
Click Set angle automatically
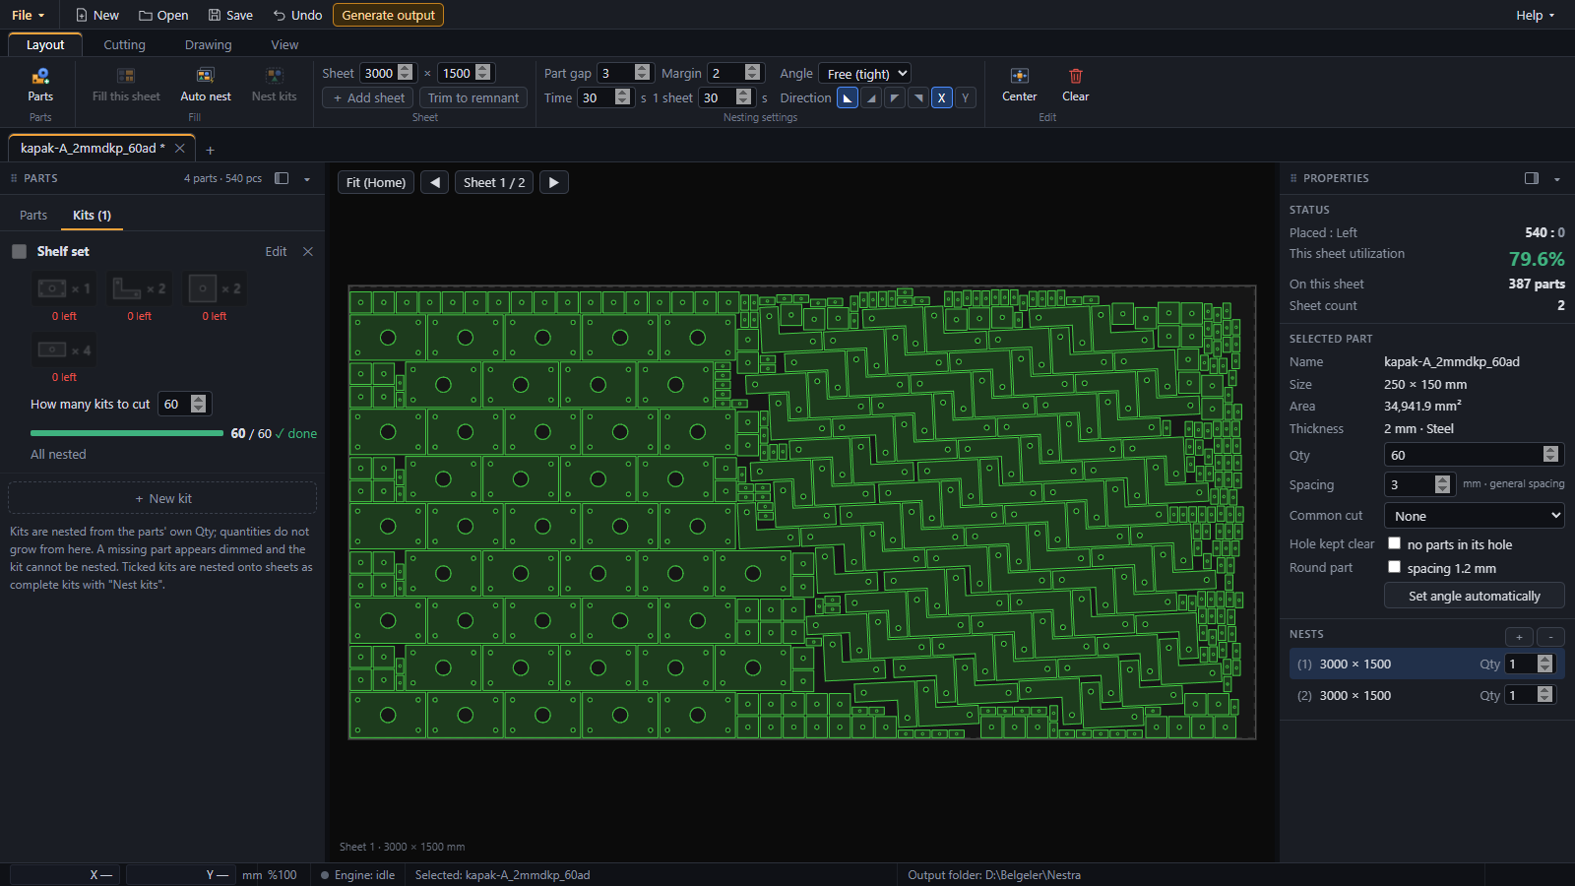tap(1474, 596)
